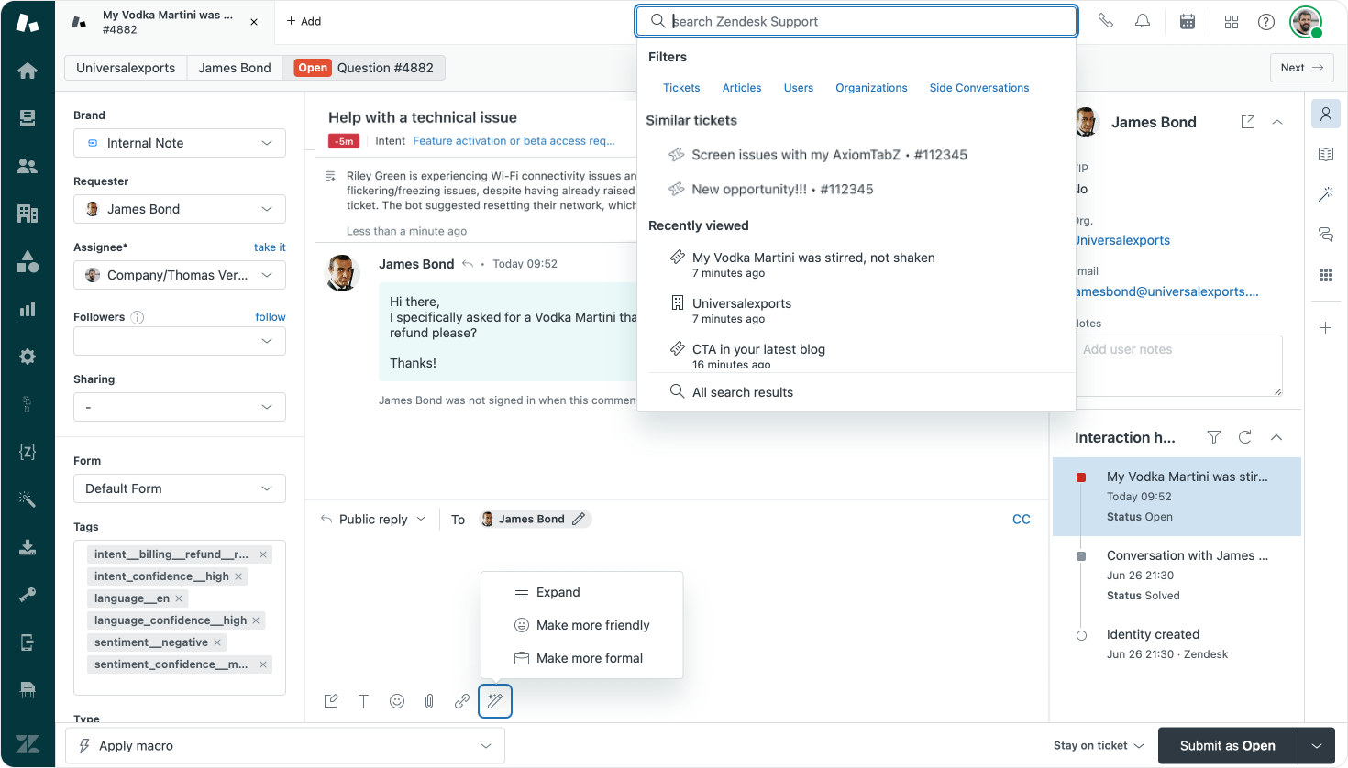Open submit status options arrow
The height and width of the screenshot is (768, 1348).
click(x=1317, y=746)
